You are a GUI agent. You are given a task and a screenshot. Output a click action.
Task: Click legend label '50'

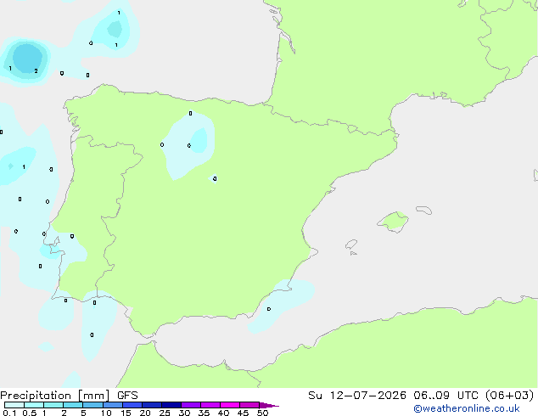(x=262, y=413)
